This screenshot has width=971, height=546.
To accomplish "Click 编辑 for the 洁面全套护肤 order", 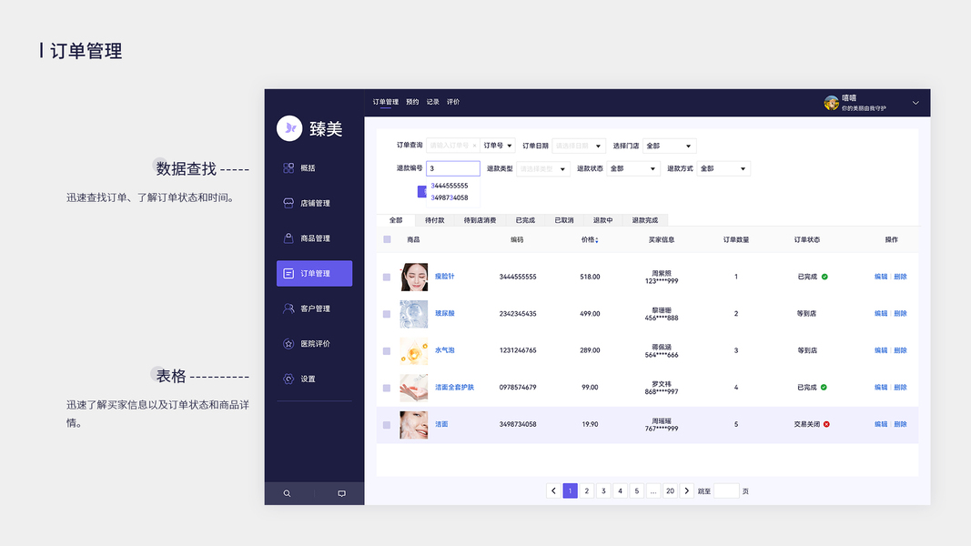I will [x=881, y=388].
